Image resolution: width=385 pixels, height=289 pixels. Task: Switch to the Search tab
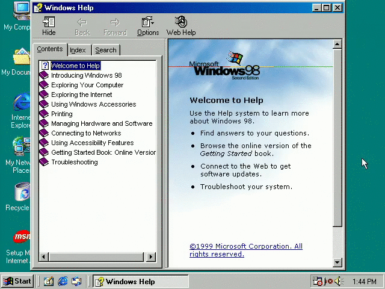coord(106,50)
